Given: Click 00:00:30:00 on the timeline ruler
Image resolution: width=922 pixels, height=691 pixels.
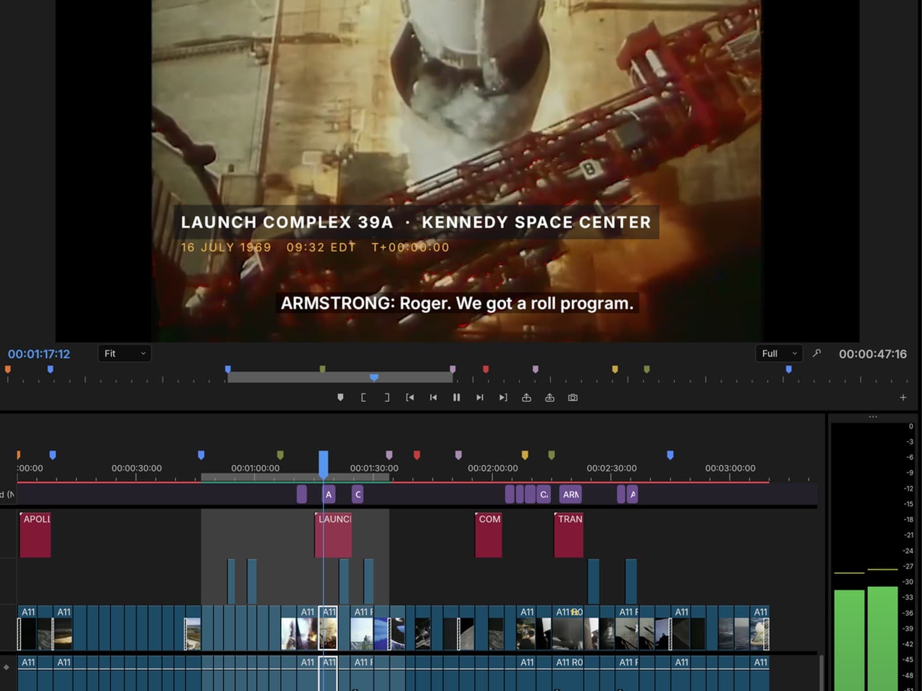Looking at the screenshot, I should [137, 468].
